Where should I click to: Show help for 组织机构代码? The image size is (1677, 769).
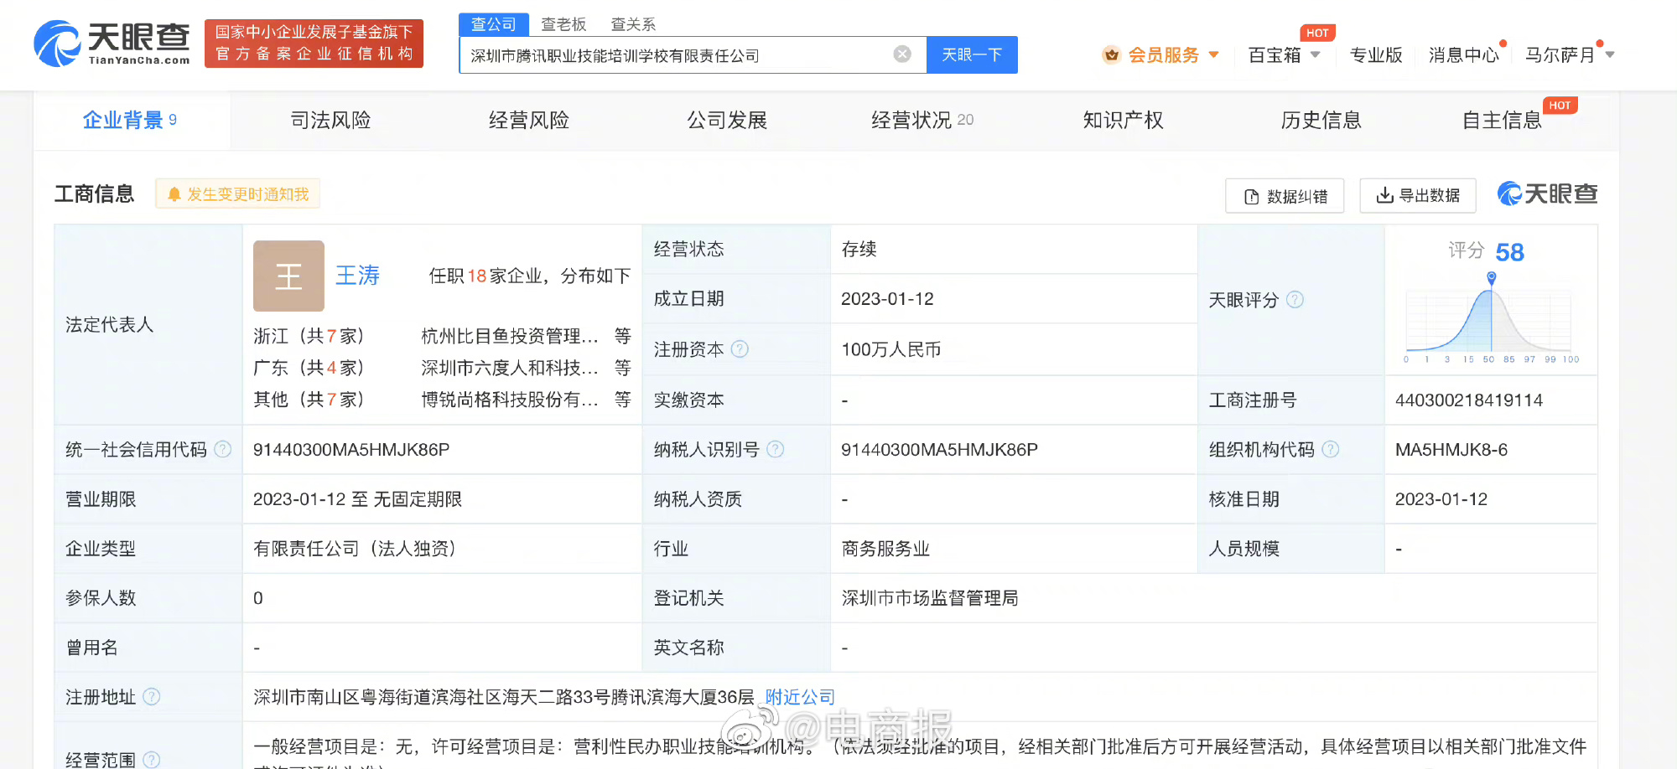point(1331,450)
